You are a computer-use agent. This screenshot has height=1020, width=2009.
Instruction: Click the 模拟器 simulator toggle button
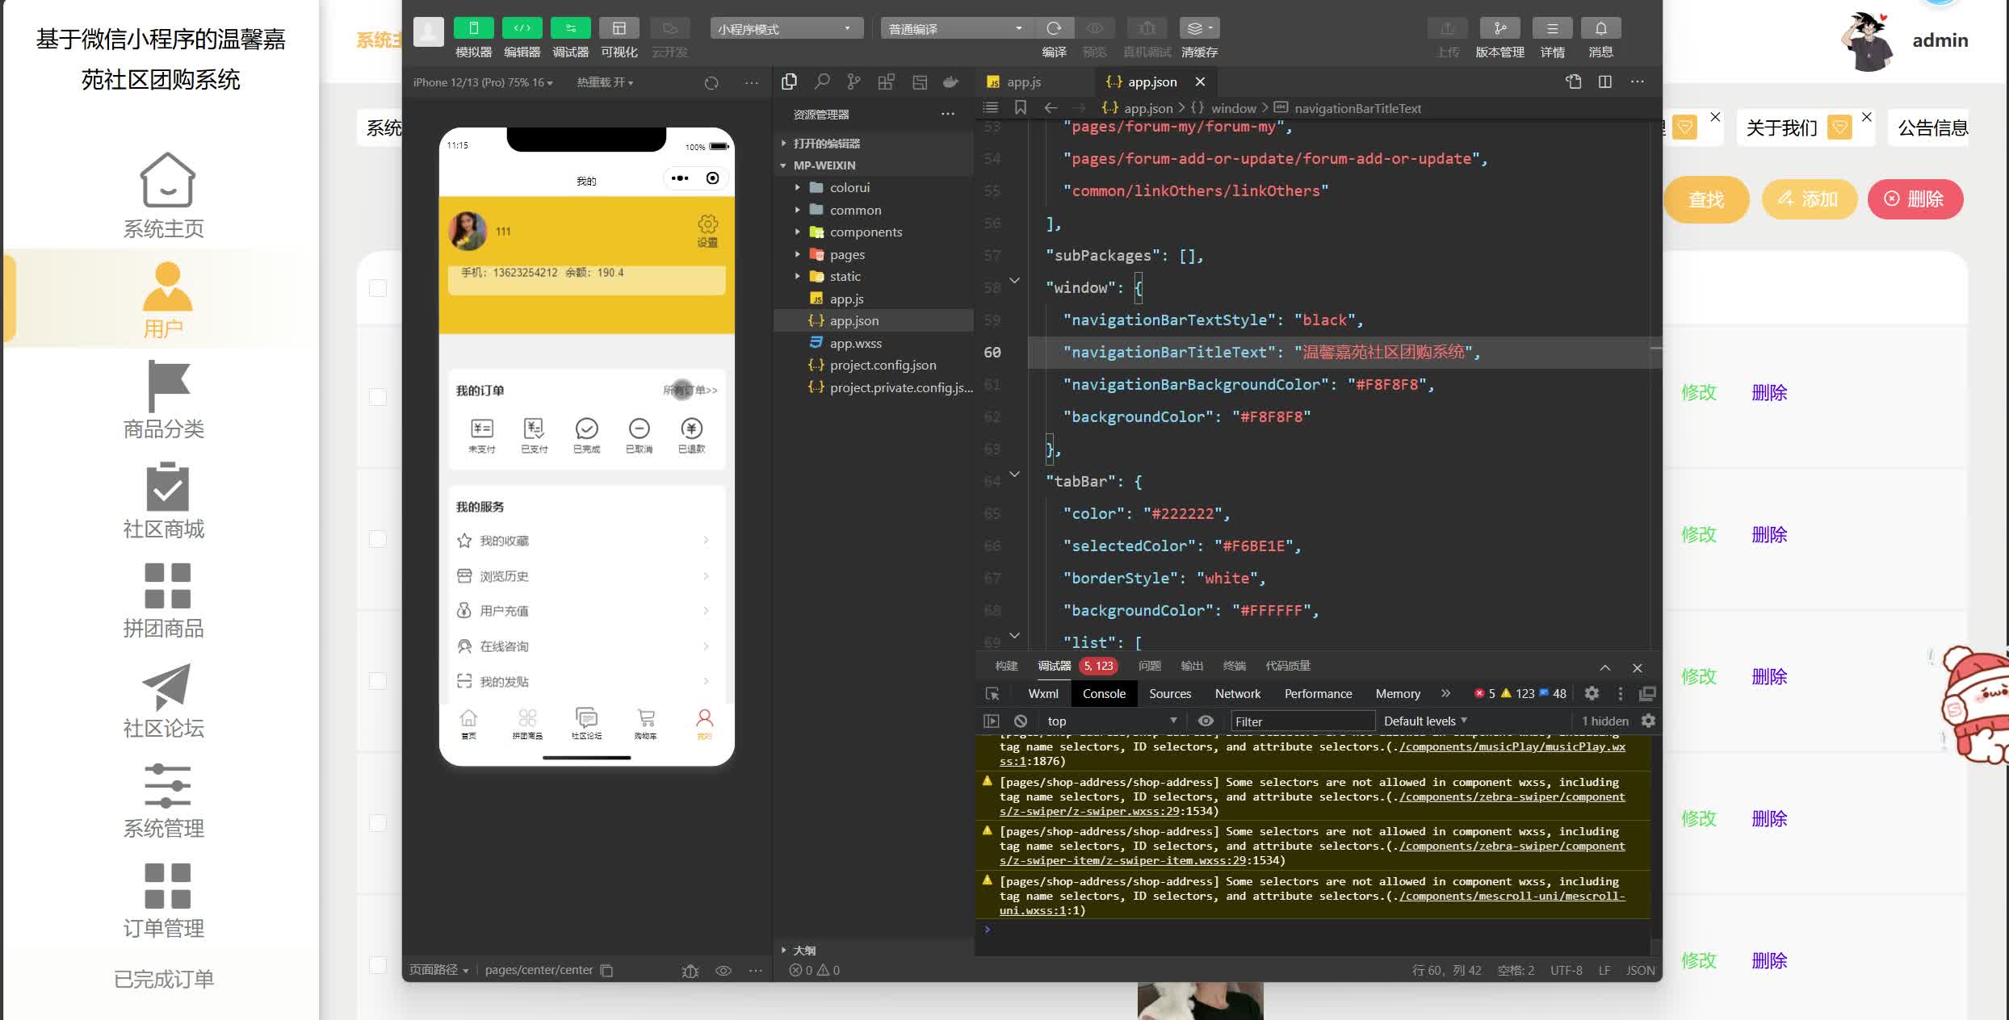coord(473,29)
